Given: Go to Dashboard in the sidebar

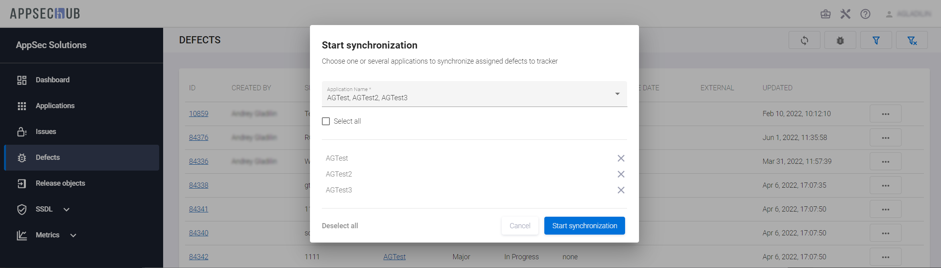Looking at the screenshot, I should [x=53, y=80].
